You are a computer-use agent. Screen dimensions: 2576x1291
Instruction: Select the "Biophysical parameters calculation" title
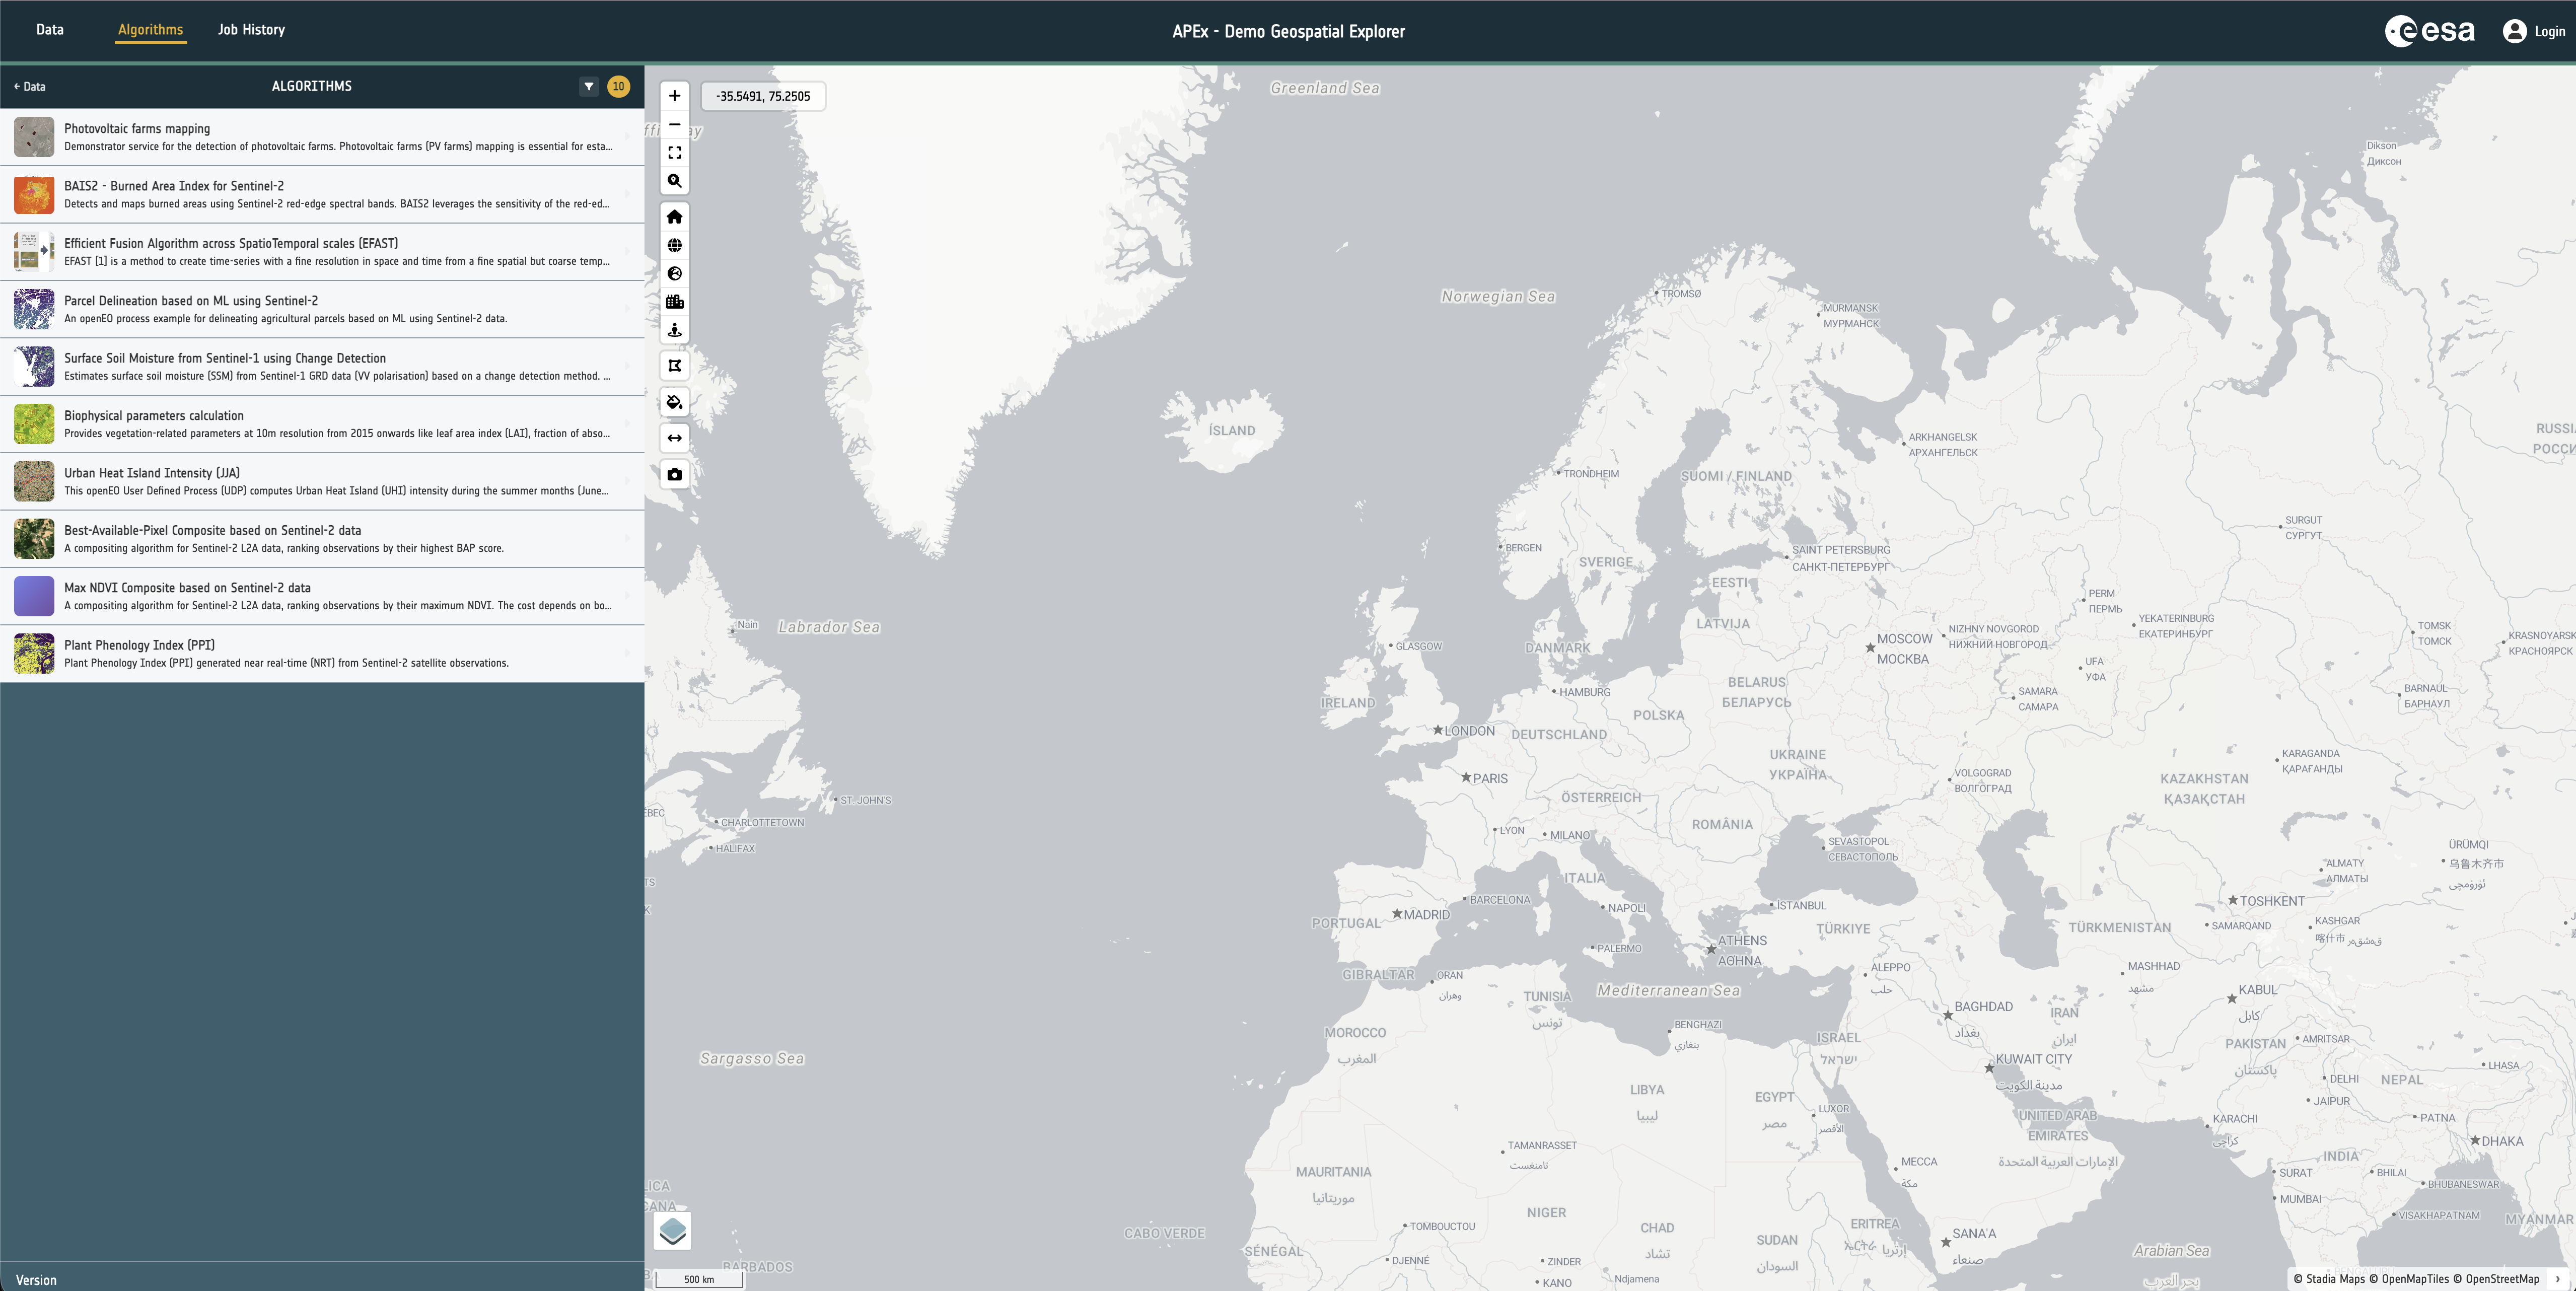click(x=154, y=416)
